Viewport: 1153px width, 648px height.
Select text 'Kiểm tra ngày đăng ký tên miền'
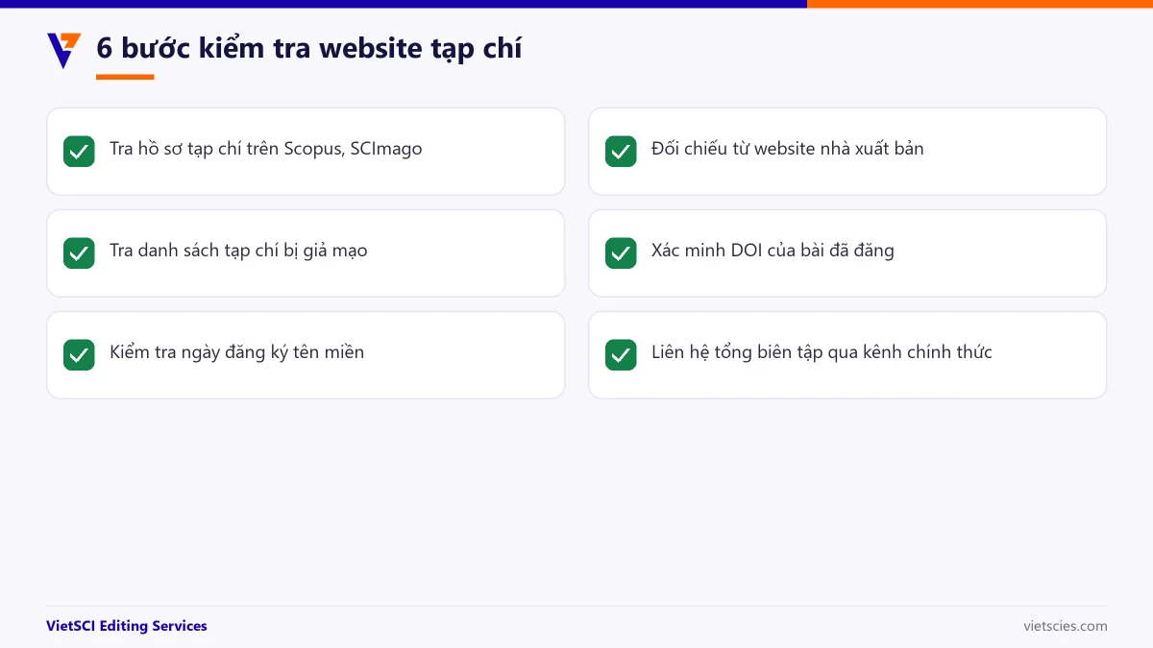pos(236,352)
